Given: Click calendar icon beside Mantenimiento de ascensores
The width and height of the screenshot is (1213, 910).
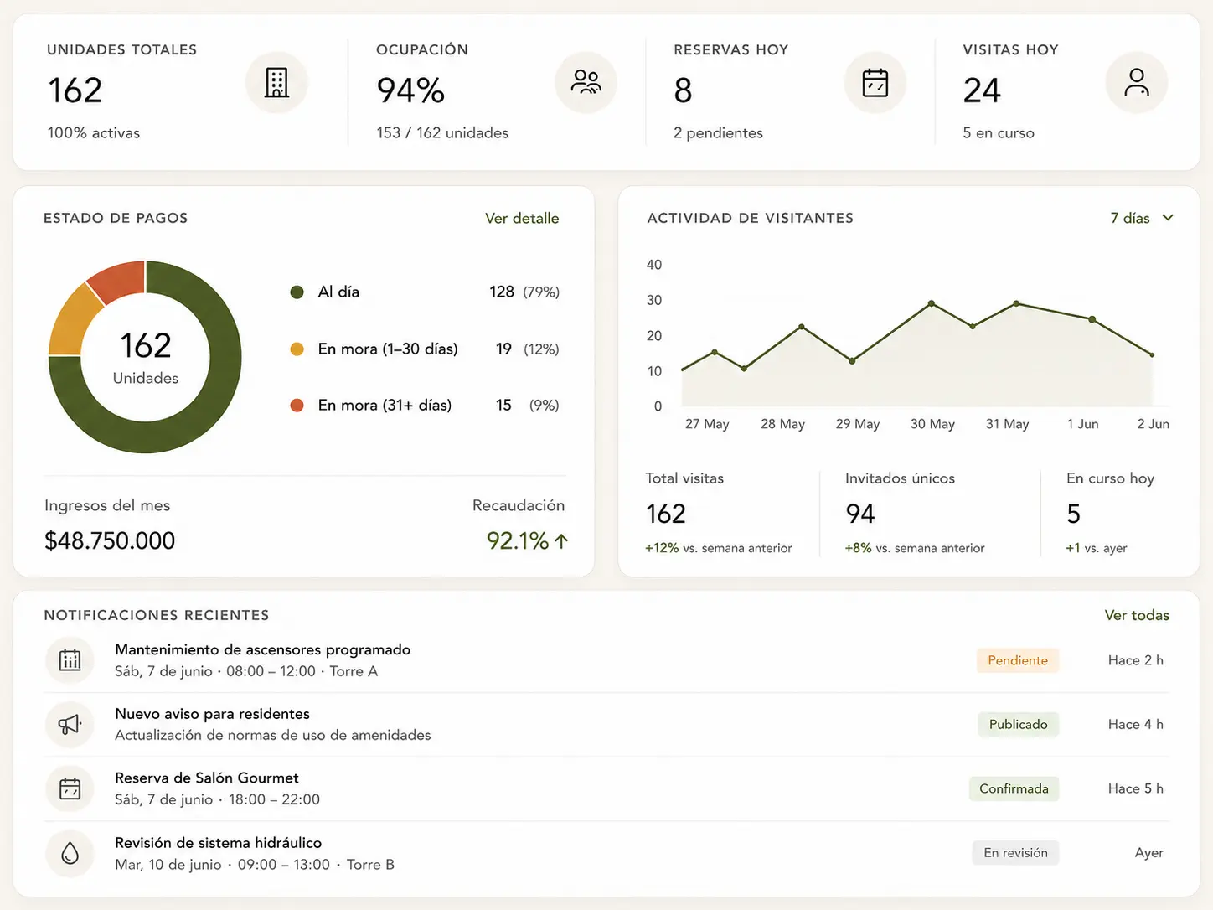Looking at the screenshot, I should point(70,660).
